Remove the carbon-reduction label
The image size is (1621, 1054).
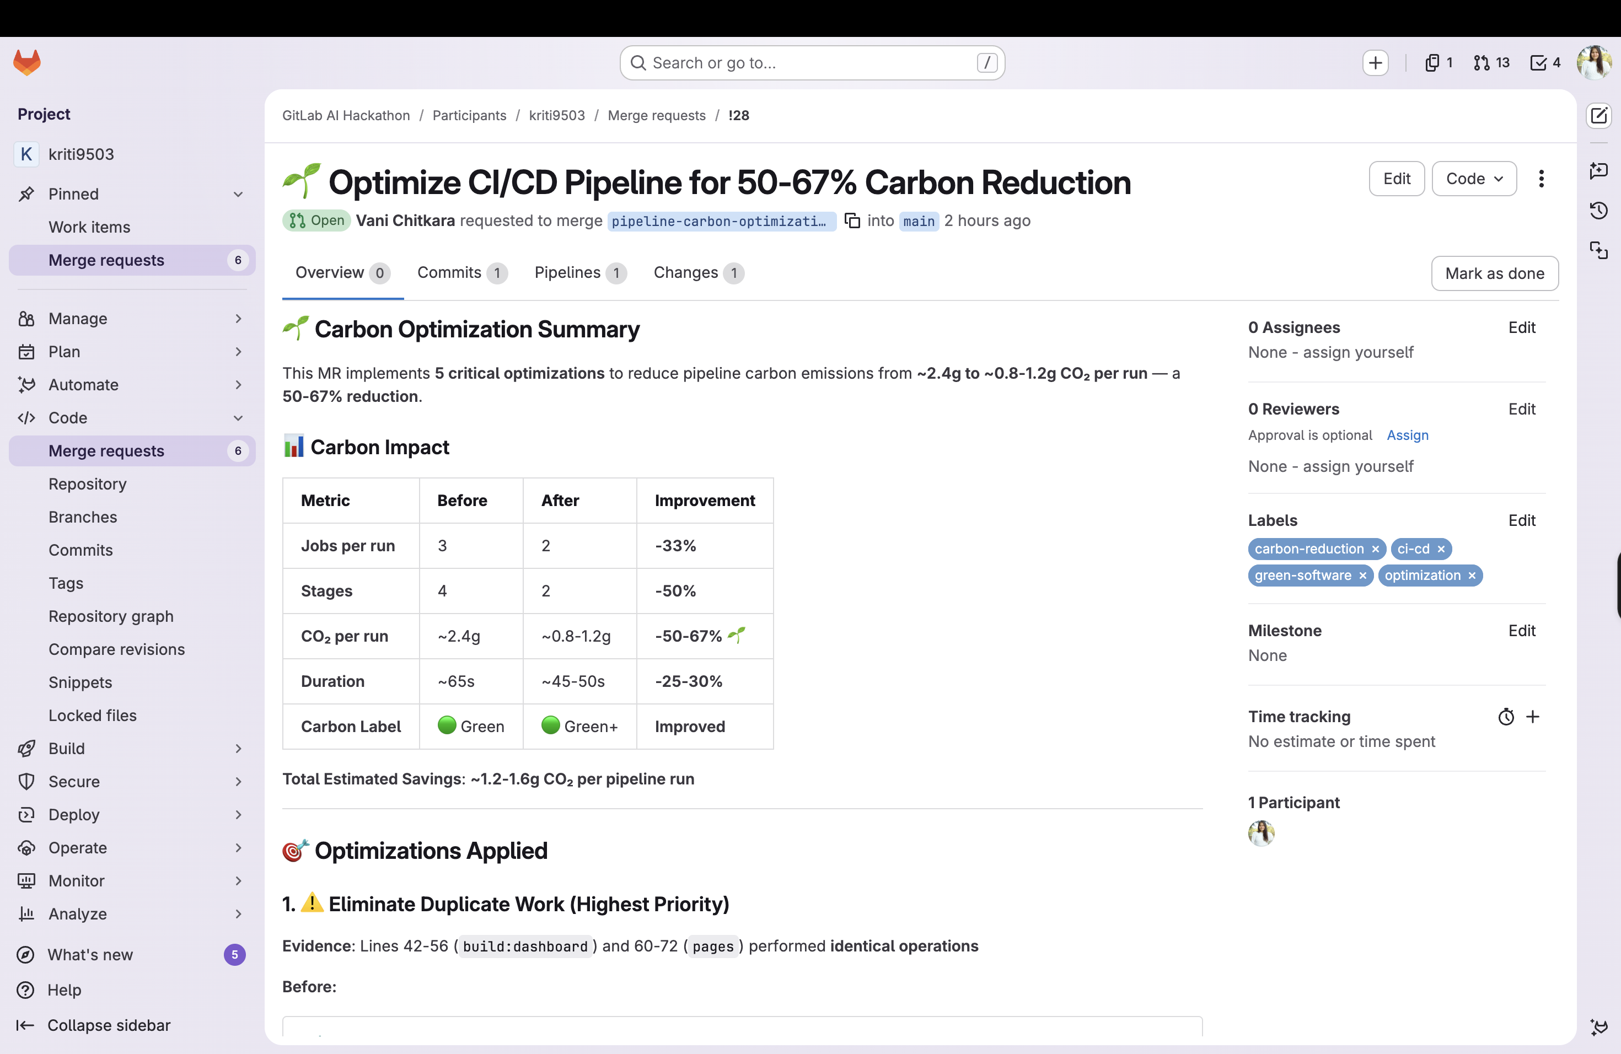tap(1375, 550)
